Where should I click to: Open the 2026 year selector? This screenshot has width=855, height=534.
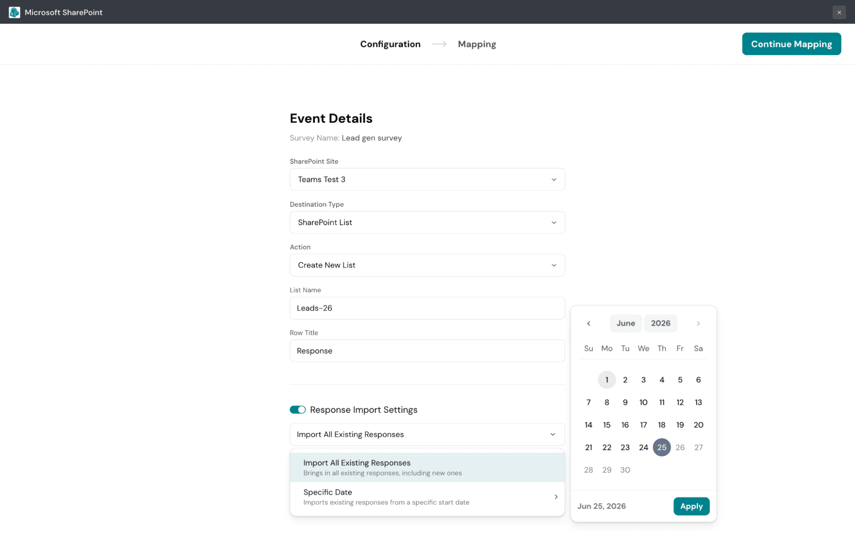coord(660,323)
